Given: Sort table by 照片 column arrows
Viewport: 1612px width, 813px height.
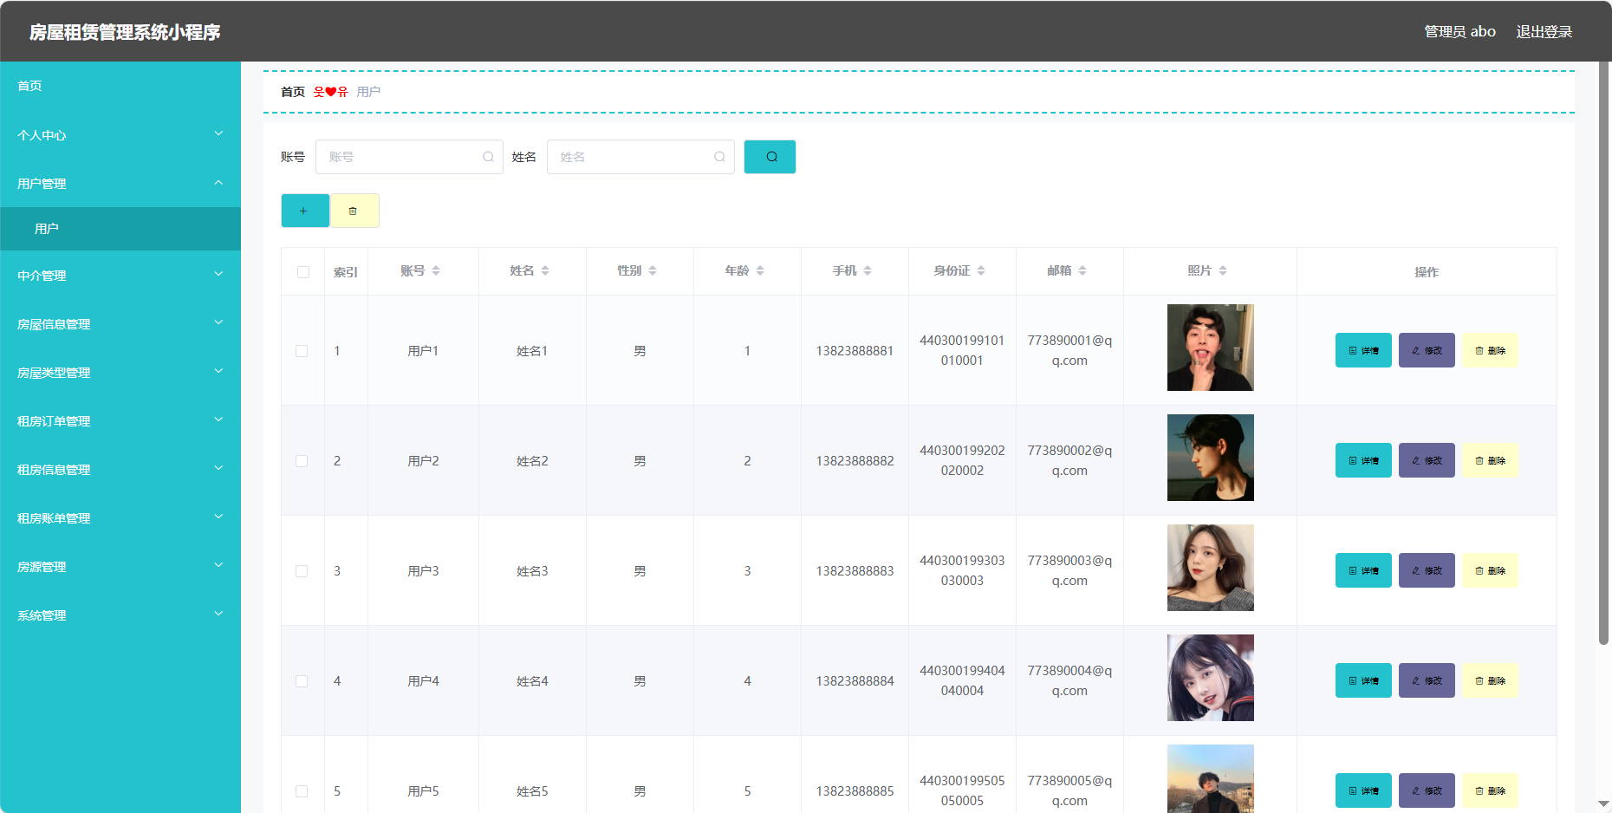Looking at the screenshot, I should (x=1223, y=270).
